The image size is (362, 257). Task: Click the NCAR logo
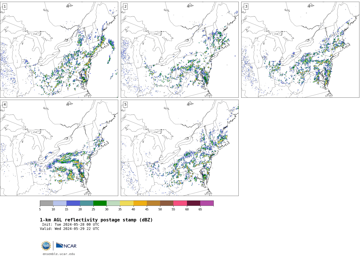pyautogui.click(x=66, y=245)
